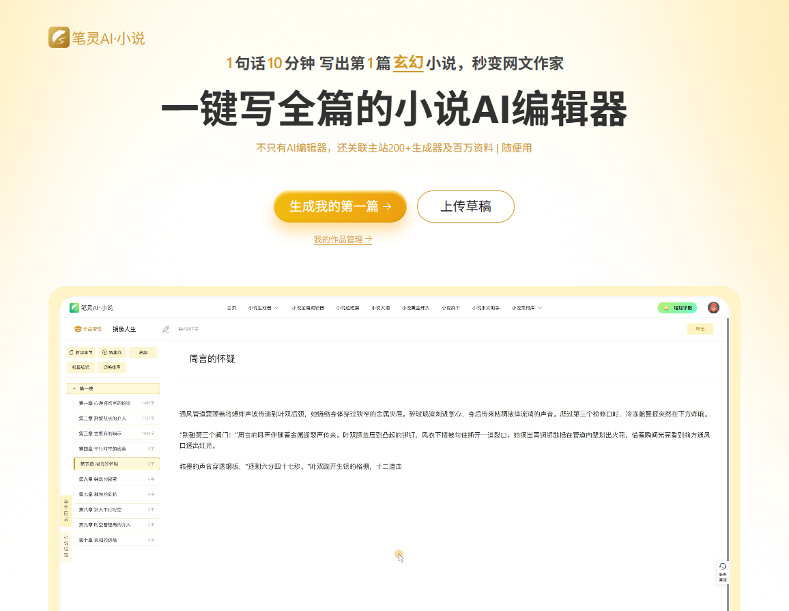789x611 pixels.
Task: Open the 小说水文助手 menu item
Action: (485, 308)
